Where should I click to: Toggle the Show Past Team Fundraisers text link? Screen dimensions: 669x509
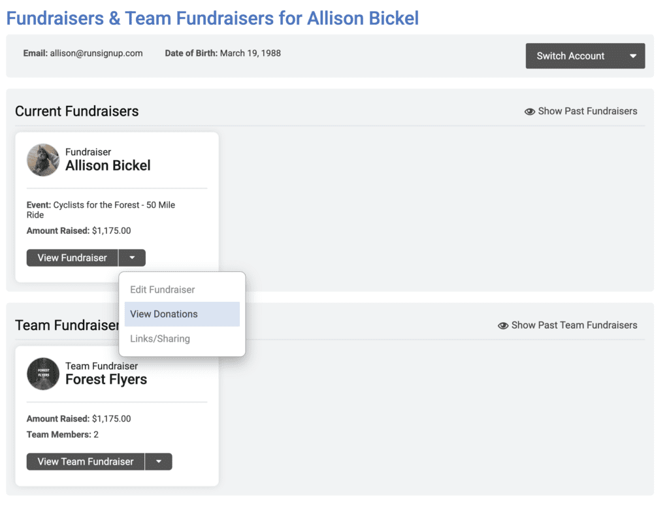coord(574,325)
